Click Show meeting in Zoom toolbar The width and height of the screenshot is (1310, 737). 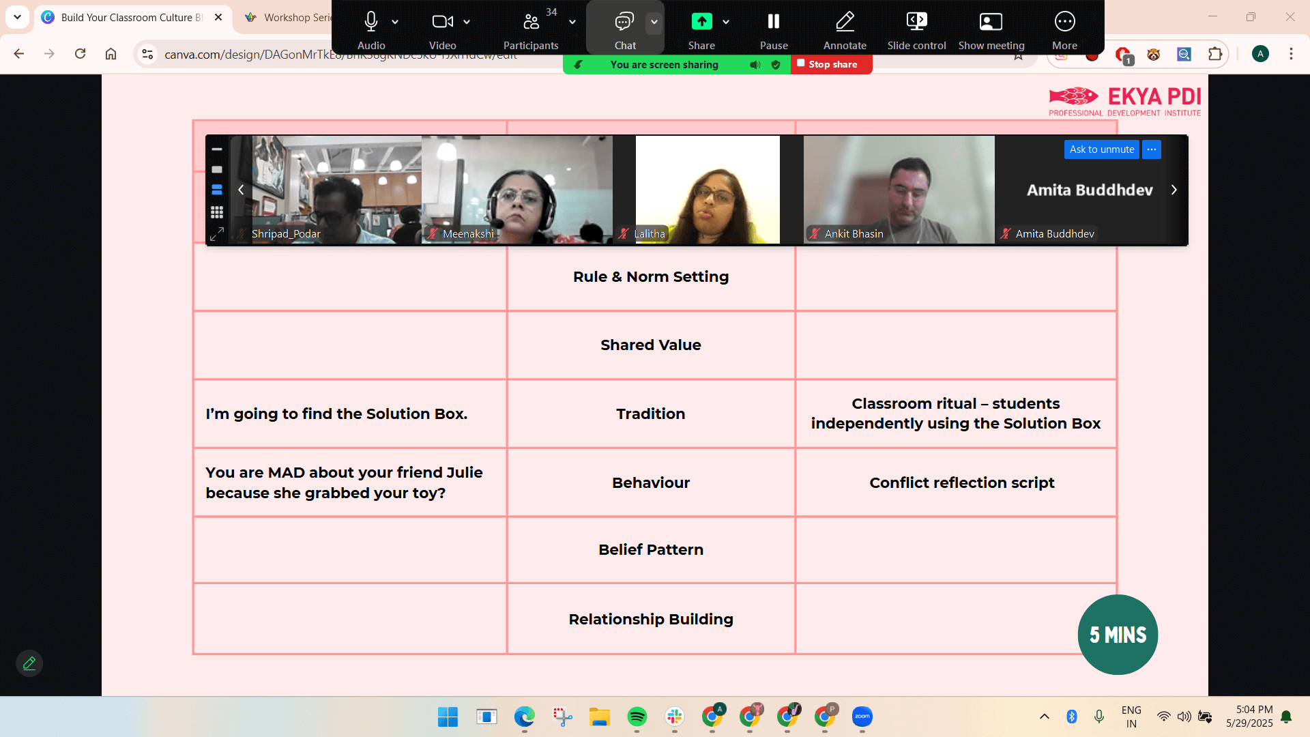tap(991, 29)
